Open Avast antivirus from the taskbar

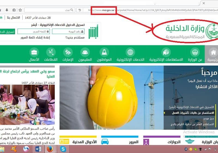coord(14,149)
